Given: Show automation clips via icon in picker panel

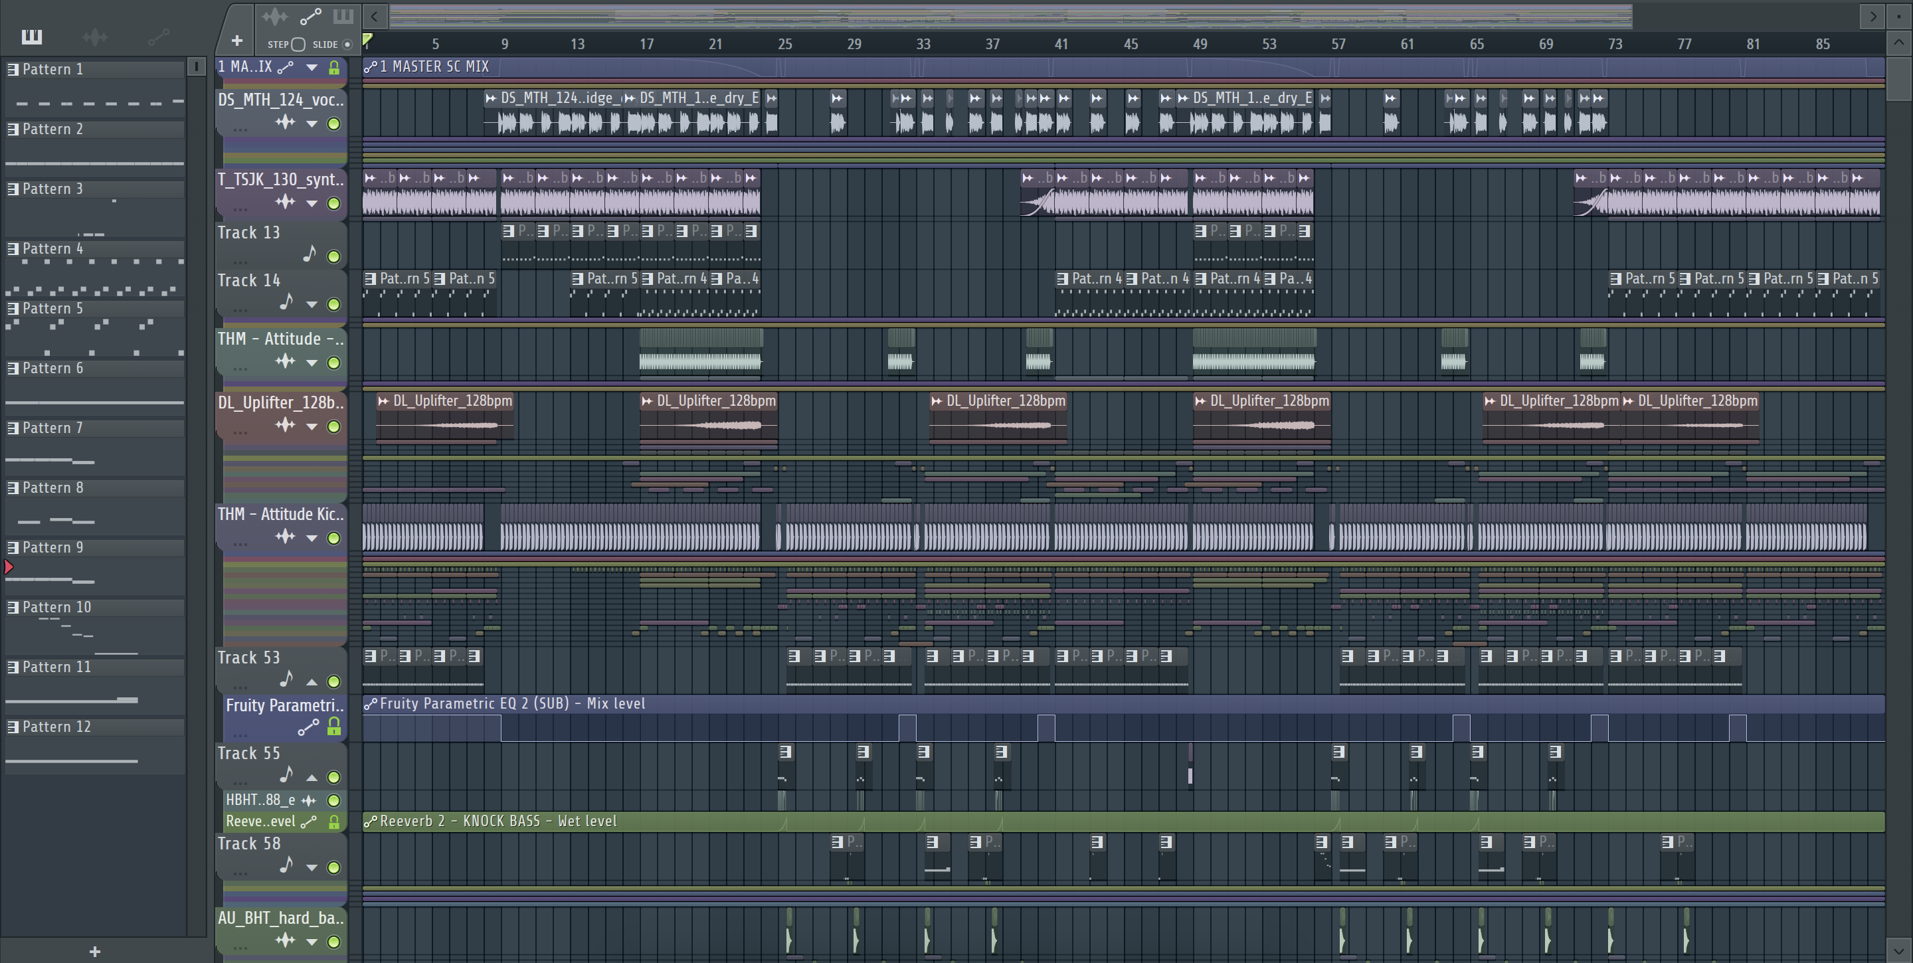Looking at the screenshot, I should (x=158, y=37).
